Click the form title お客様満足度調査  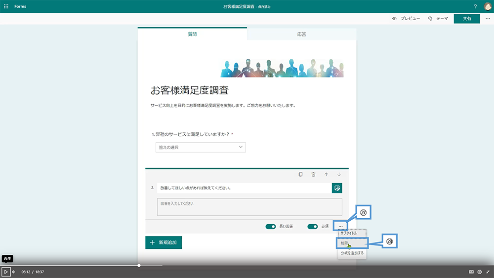tap(190, 90)
